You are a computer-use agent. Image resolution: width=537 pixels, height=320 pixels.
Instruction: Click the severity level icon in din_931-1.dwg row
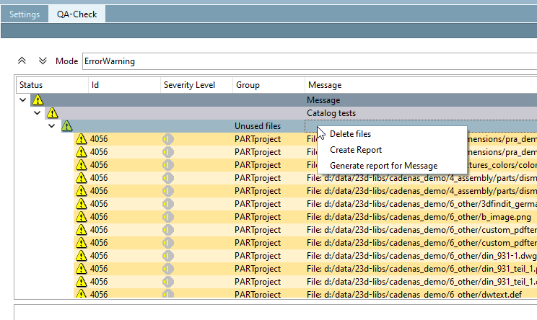click(x=167, y=256)
